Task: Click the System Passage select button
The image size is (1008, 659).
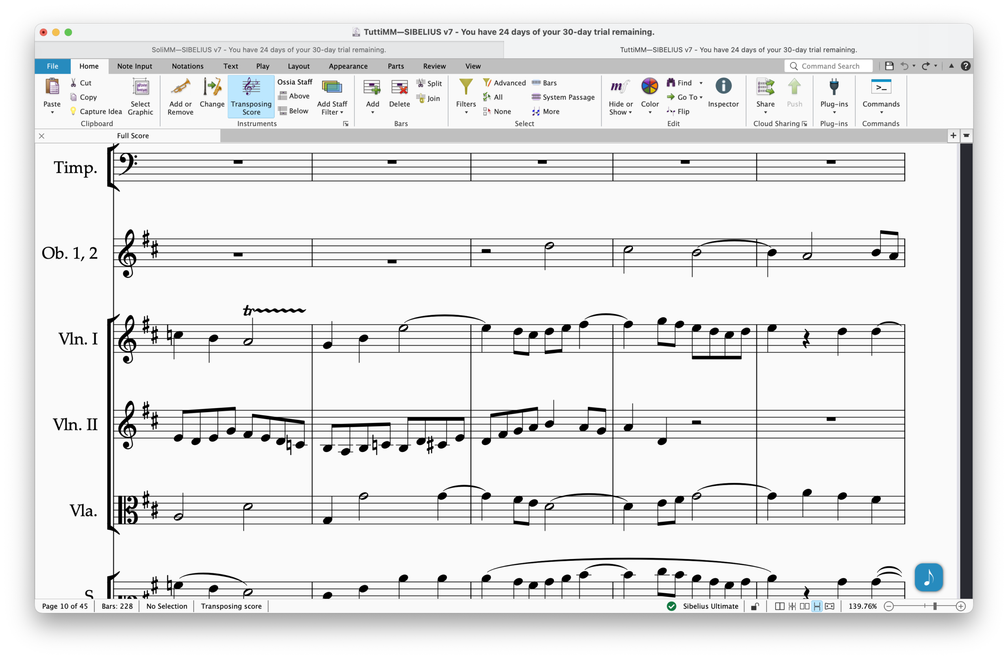Action: [x=563, y=97]
